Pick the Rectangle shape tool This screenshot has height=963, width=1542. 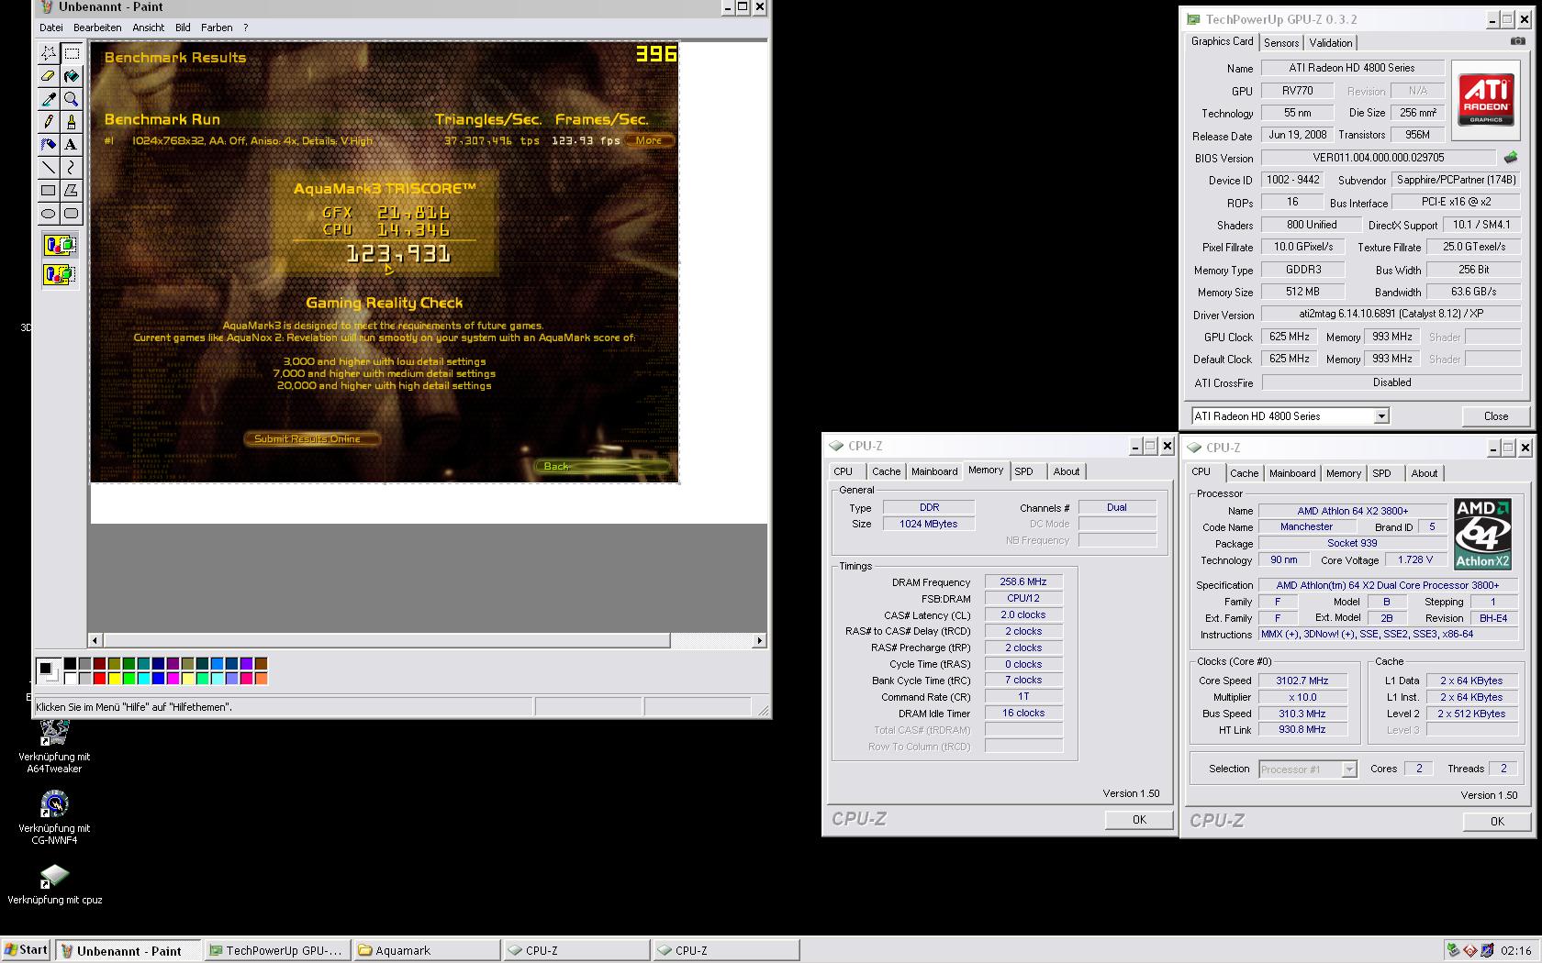[x=48, y=191]
